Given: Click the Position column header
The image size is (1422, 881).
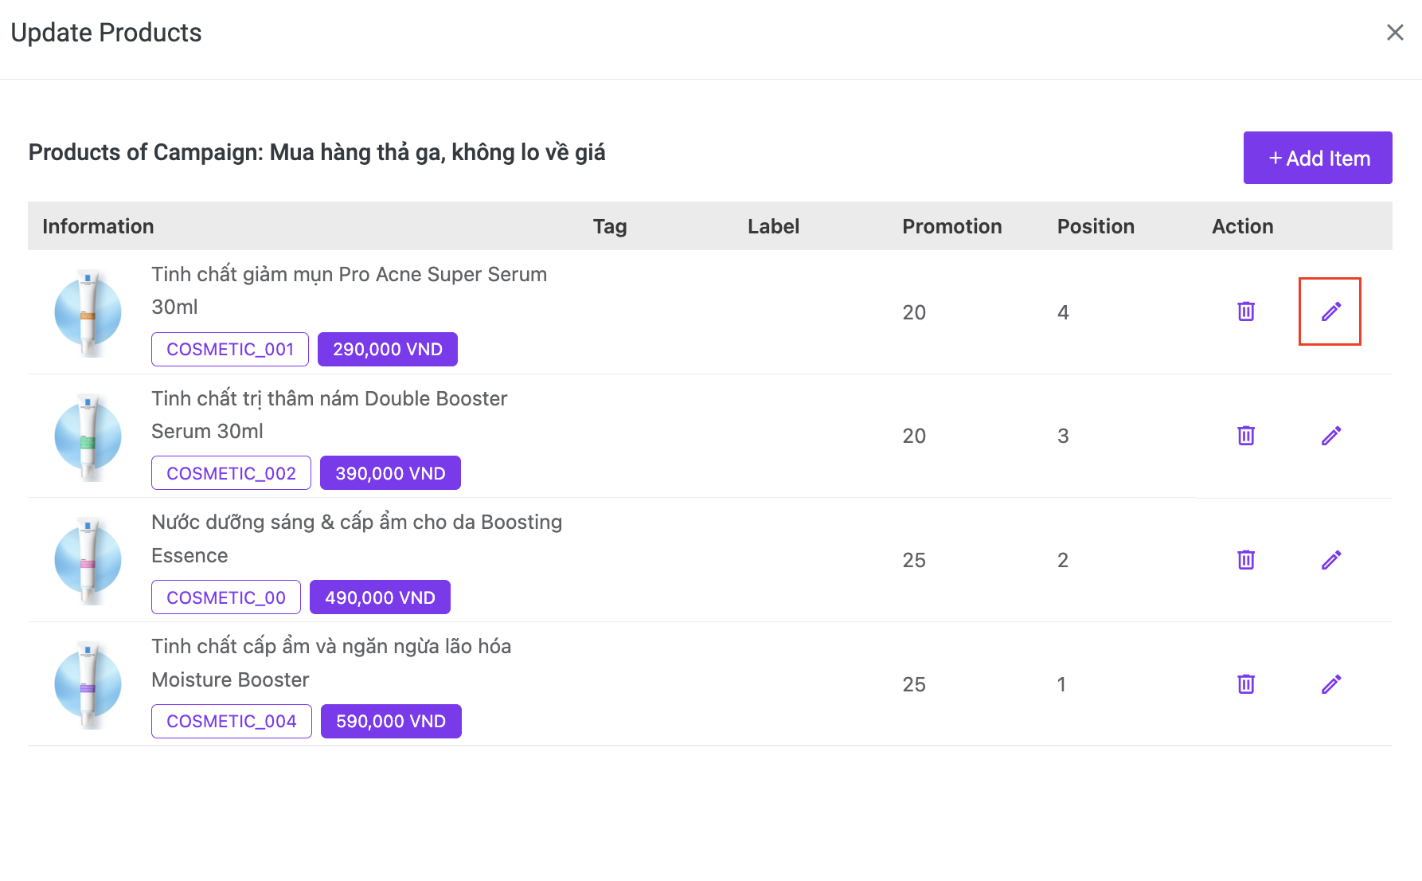Looking at the screenshot, I should click(1095, 226).
